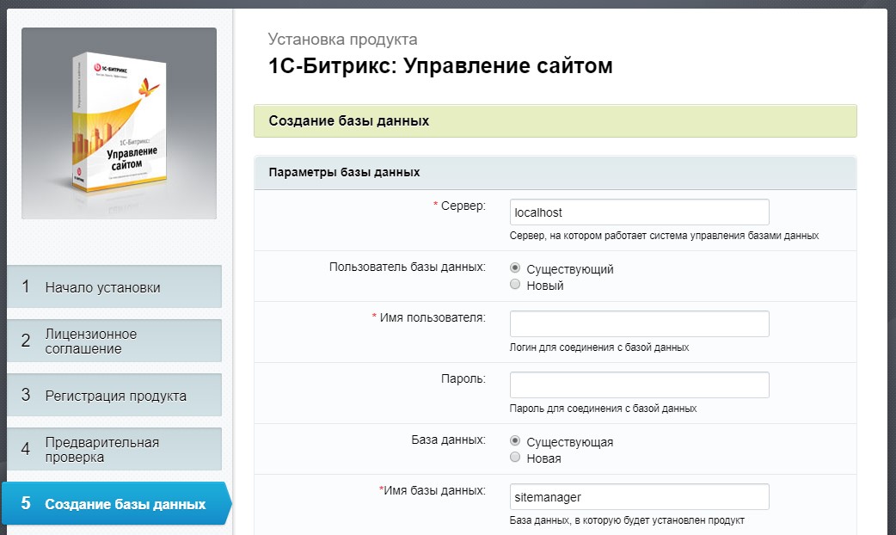Viewport: 896px width, 535px height.
Task: Click the 'Установка продукта' subtitle text
Action: pos(343,40)
